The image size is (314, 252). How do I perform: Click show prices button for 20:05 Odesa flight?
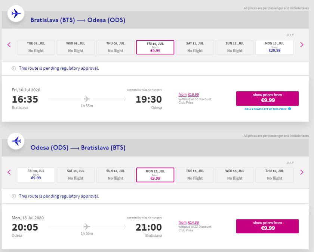pyautogui.click(x=267, y=226)
